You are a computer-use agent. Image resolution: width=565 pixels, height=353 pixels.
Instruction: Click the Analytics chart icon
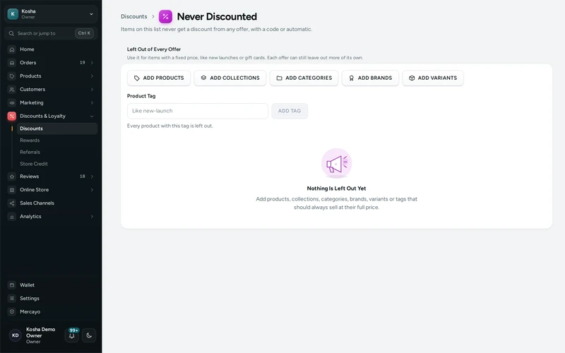click(12, 217)
